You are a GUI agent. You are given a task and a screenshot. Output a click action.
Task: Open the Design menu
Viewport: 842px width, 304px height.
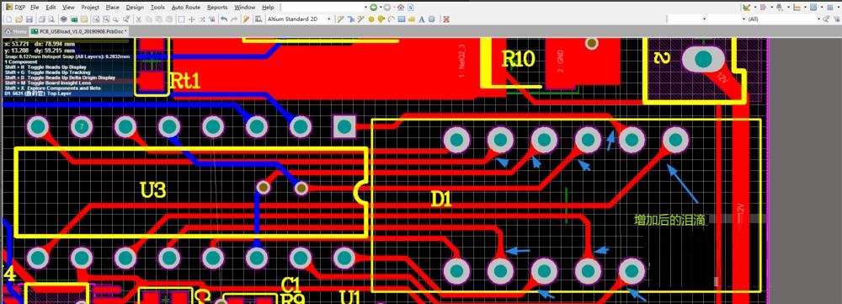coord(135,8)
